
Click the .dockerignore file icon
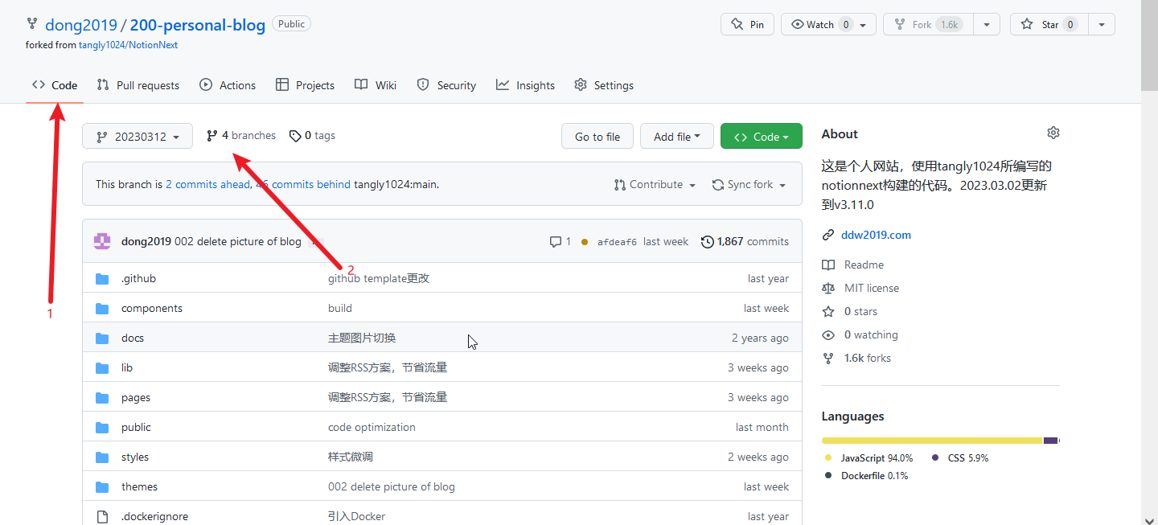[102, 516]
